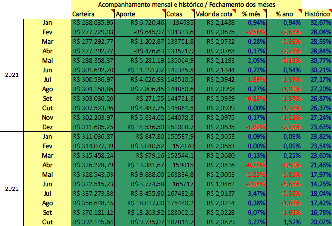The height and width of the screenshot is (226, 332).
Task: Click the % mês cell -0,79%
Action: point(251,165)
